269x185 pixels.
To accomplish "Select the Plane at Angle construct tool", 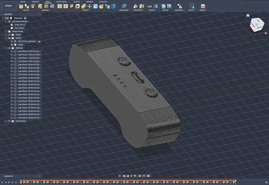I will pos(135,6).
